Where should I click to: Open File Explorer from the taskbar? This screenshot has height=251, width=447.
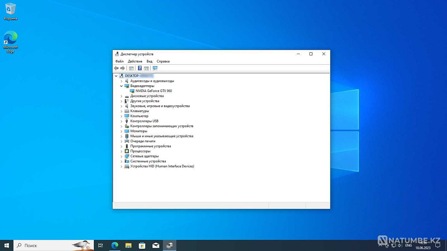tap(128, 245)
